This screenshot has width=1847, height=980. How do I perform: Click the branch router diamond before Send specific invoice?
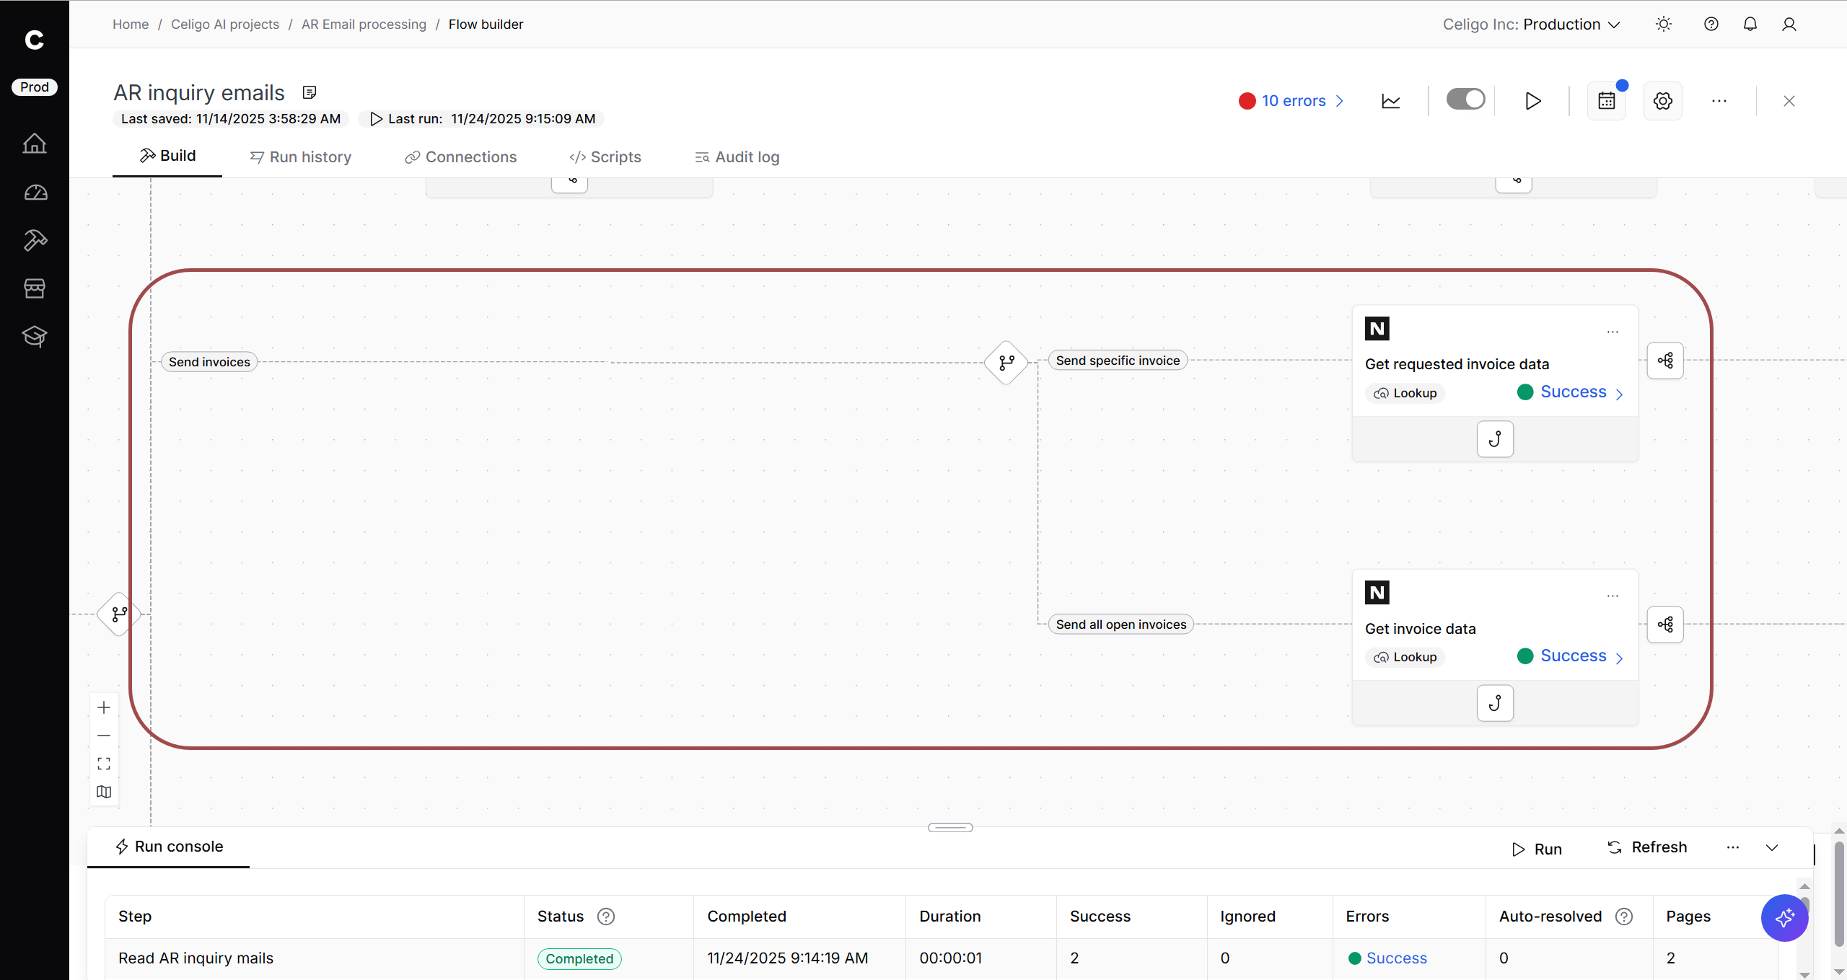[1006, 362]
